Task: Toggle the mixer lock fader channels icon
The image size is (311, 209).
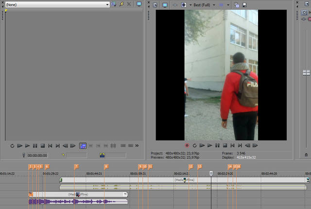Action: click(306, 155)
